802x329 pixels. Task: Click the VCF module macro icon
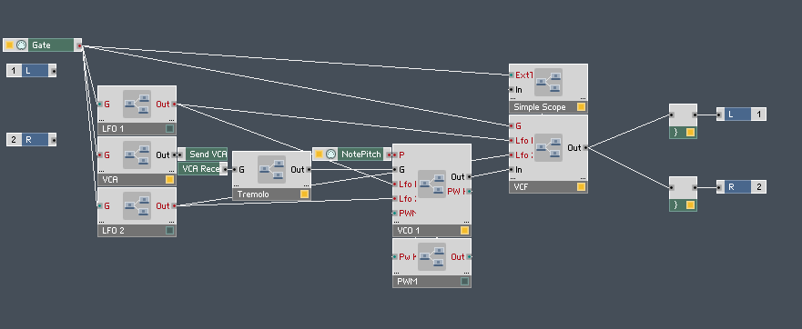coord(548,147)
